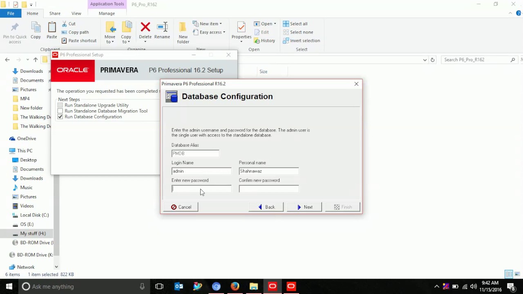The width and height of the screenshot is (523, 294).
Task: Switch to the View ribbon tab
Action: click(76, 13)
